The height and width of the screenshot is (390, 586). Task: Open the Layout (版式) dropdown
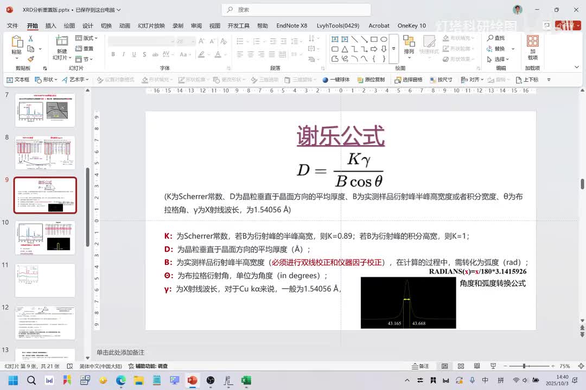coord(86,38)
